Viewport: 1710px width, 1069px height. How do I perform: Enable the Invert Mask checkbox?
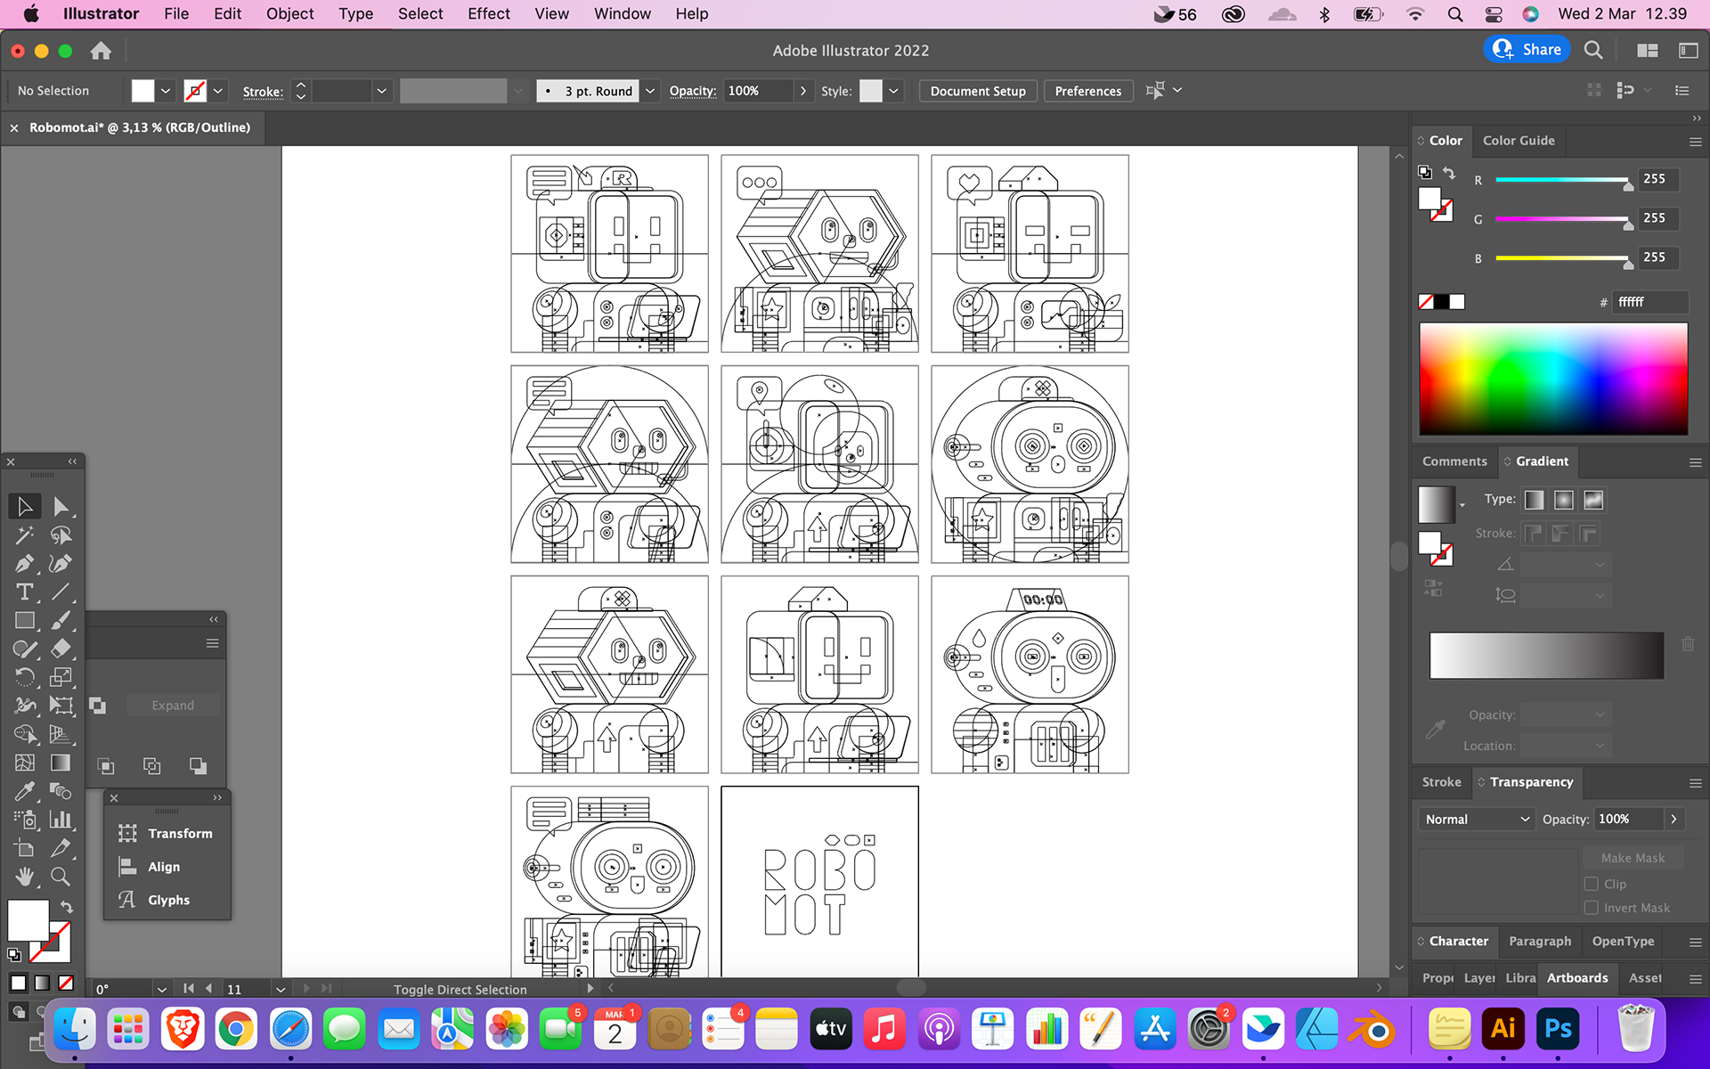1592,908
